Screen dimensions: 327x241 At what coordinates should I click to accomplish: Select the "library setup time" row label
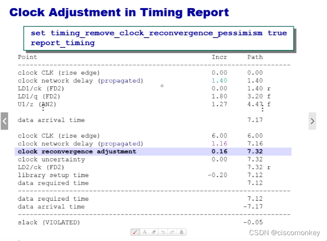tap(53, 175)
